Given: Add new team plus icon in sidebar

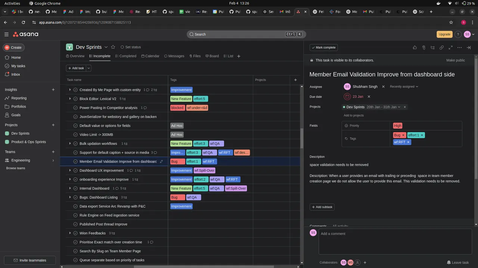Looking at the screenshot, I should (x=53, y=152).
